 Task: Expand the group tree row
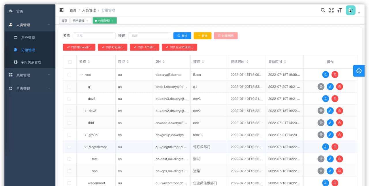(85, 135)
